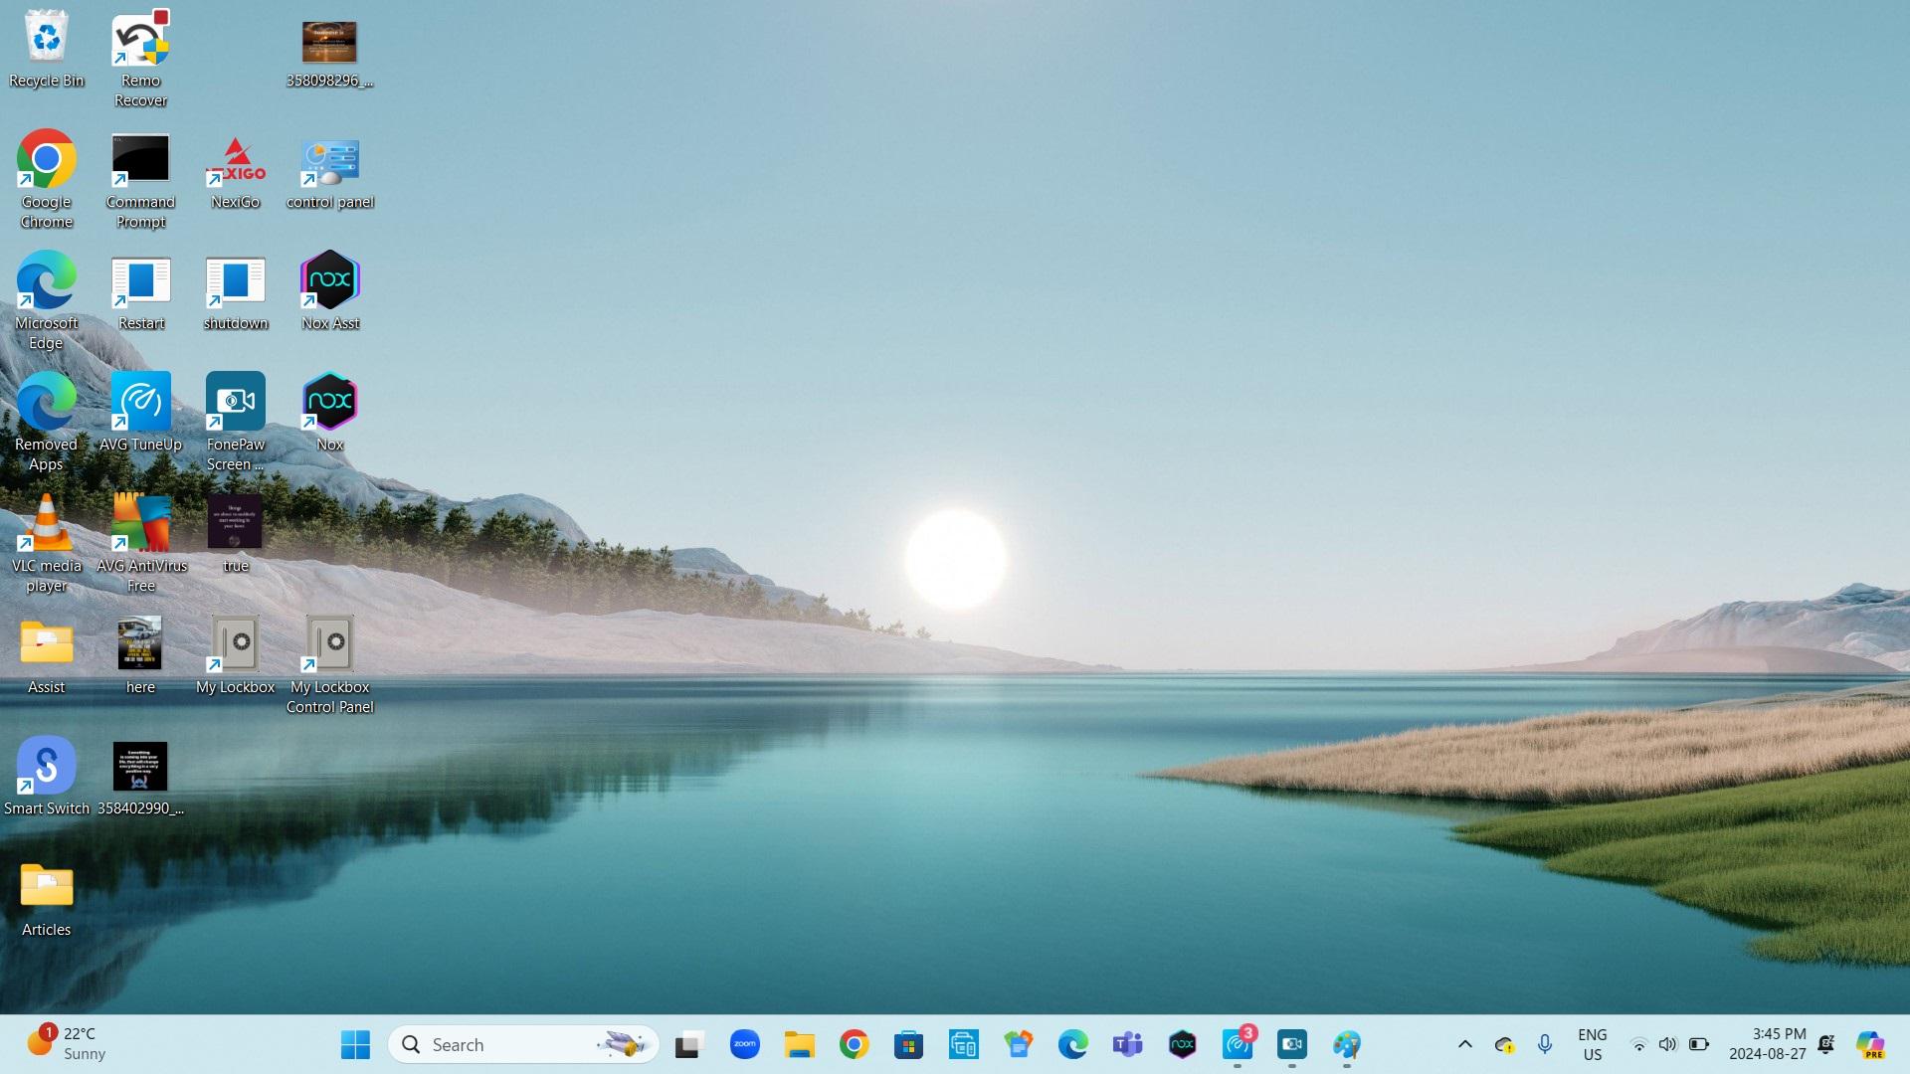Screen dimensions: 1910x1074
Task: Check the battery status tray icon
Action: (x=1699, y=1045)
